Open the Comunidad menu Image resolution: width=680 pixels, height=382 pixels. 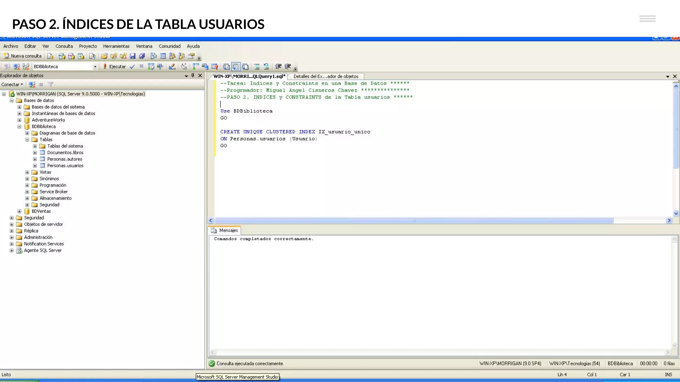tap(170, 46)
